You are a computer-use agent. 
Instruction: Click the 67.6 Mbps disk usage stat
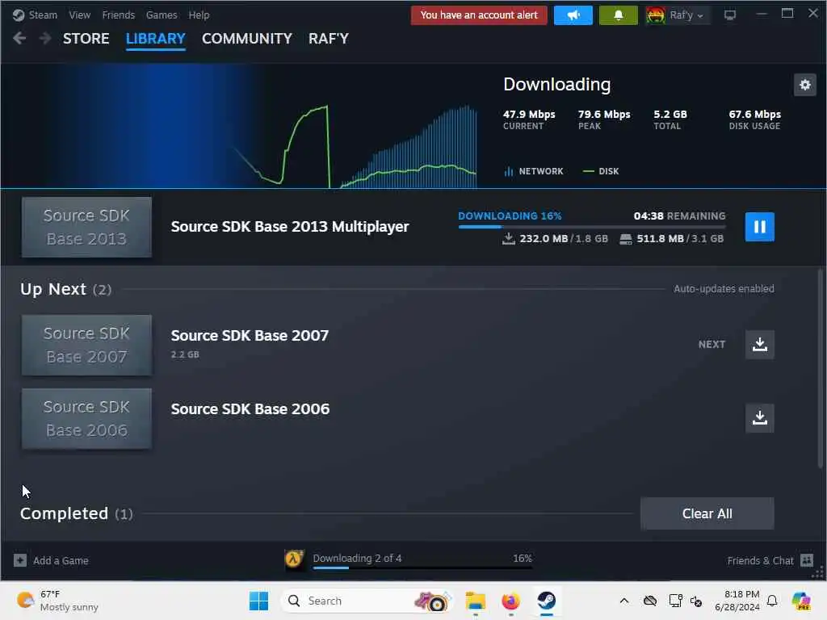[x=755, y=119]
